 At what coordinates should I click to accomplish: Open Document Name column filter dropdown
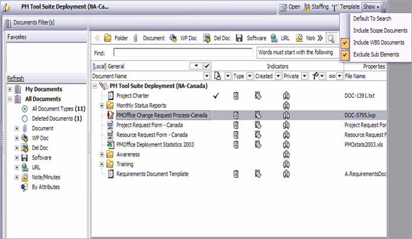[x=207, y=76]
